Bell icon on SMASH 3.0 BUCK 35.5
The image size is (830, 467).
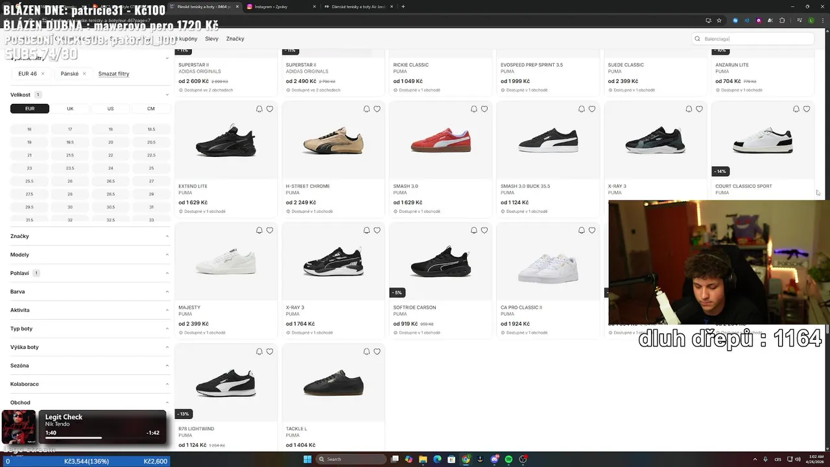point(582,109)
